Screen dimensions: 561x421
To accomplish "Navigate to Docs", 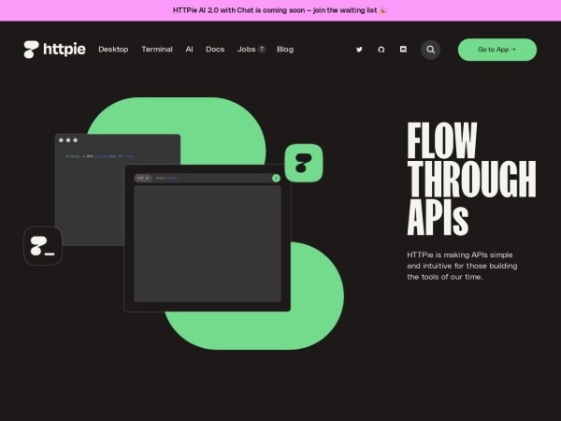I will click(215, 50).
